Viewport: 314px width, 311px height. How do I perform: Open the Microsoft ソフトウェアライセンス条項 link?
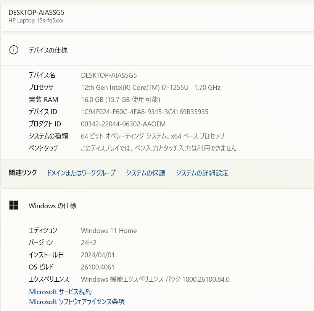coord(77,301)
